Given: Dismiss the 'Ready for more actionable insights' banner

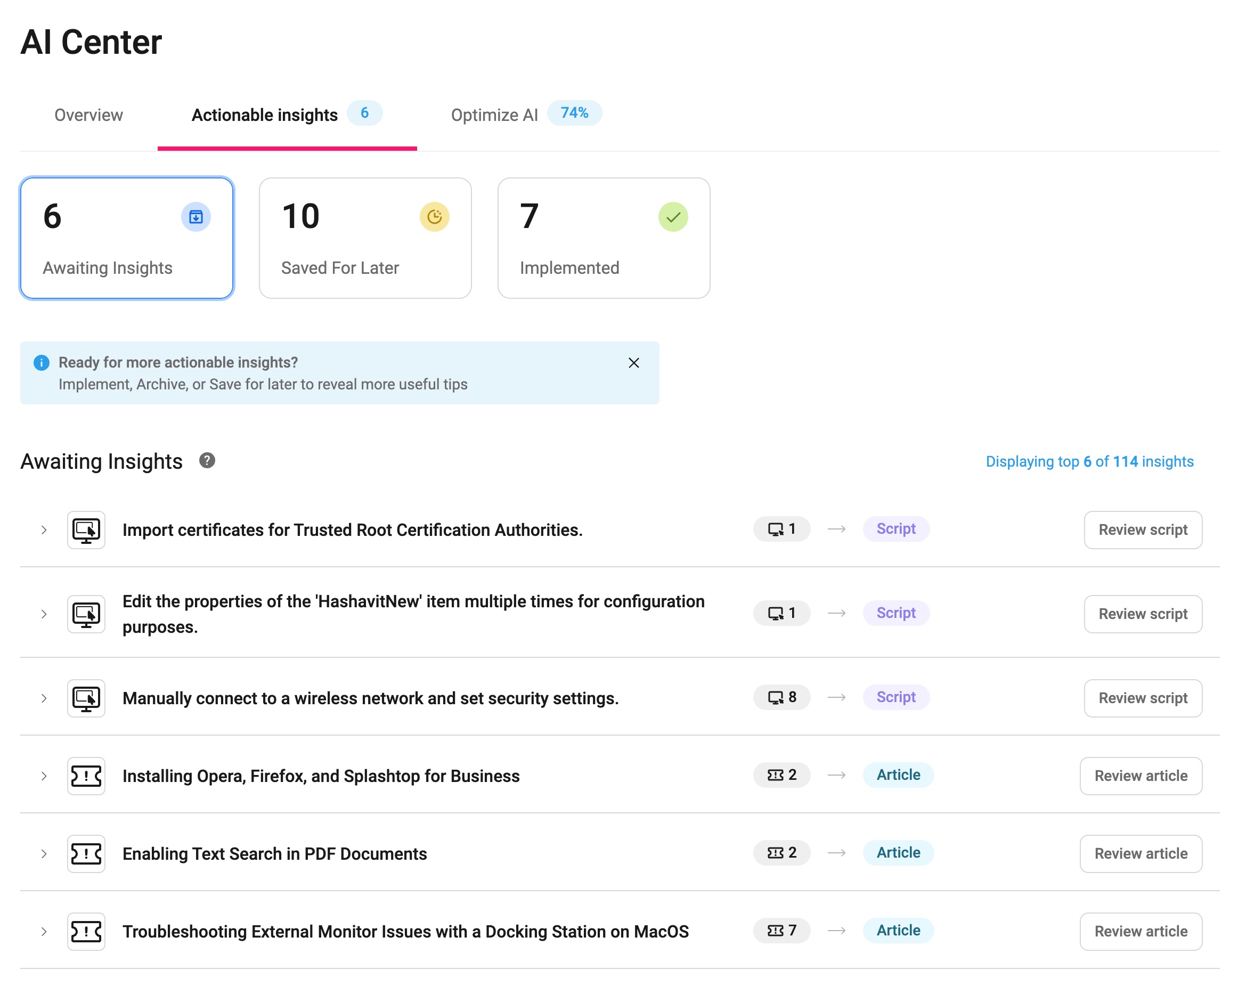Looking at the screenshot, I should (633, 362).
